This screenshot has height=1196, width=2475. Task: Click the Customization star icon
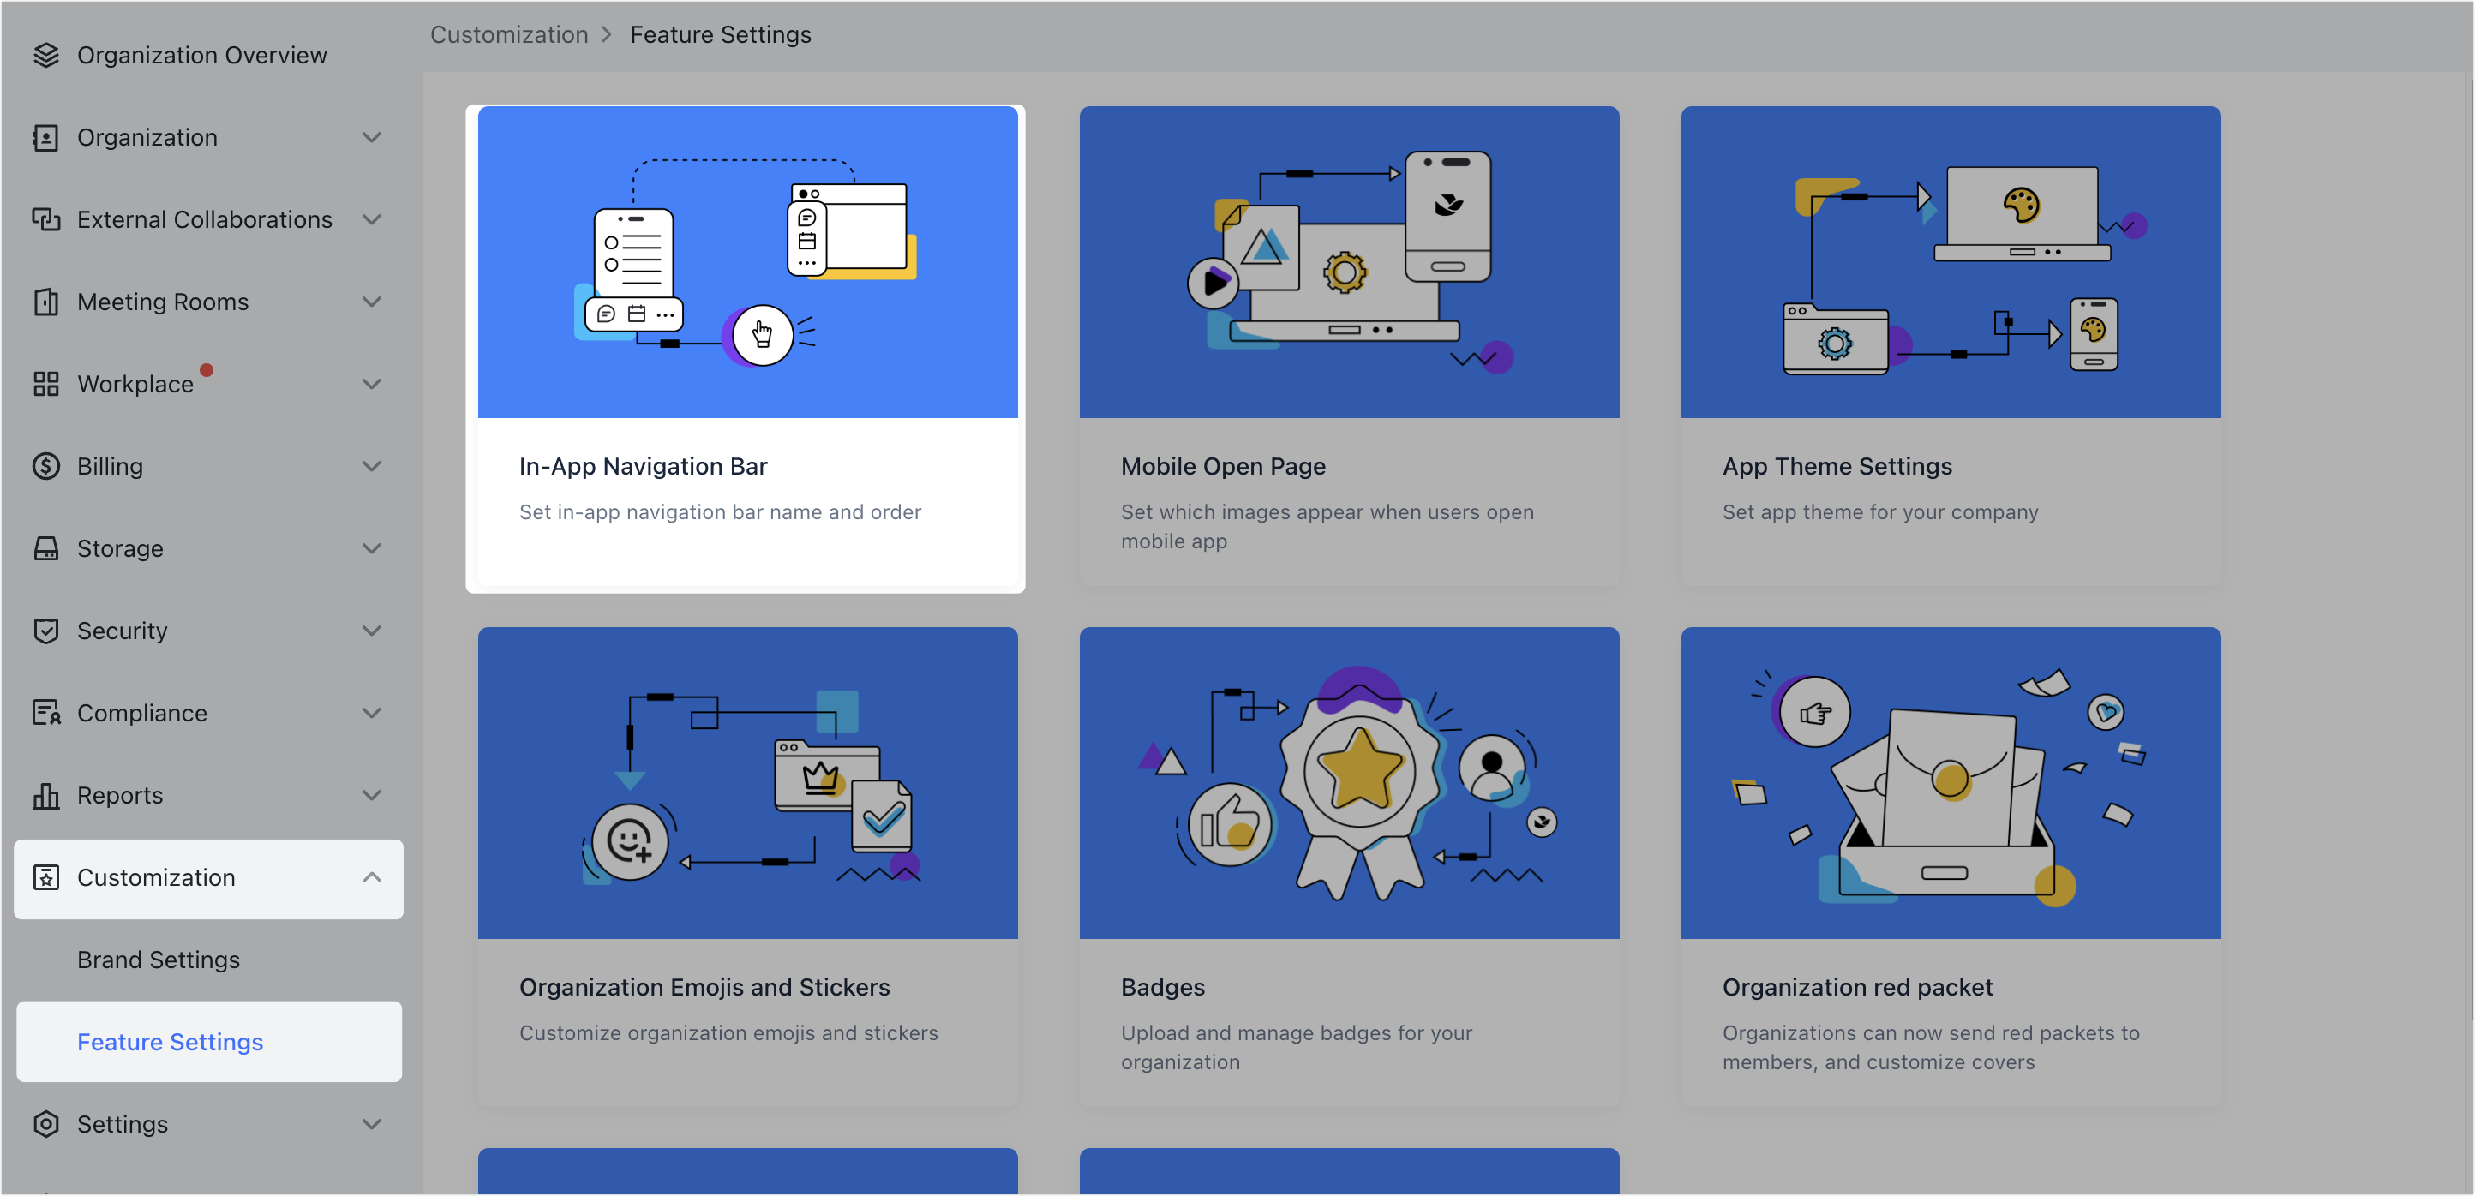tap(45, 877)
